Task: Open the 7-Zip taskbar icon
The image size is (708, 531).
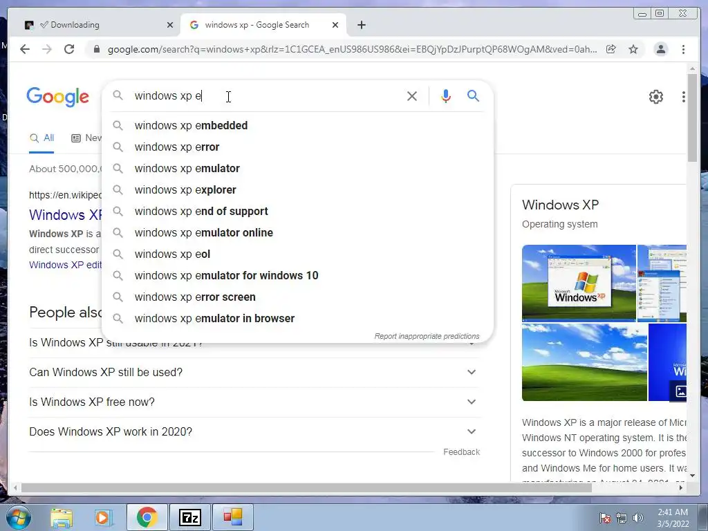Action: pyautogui.click(x=189, y=517)
